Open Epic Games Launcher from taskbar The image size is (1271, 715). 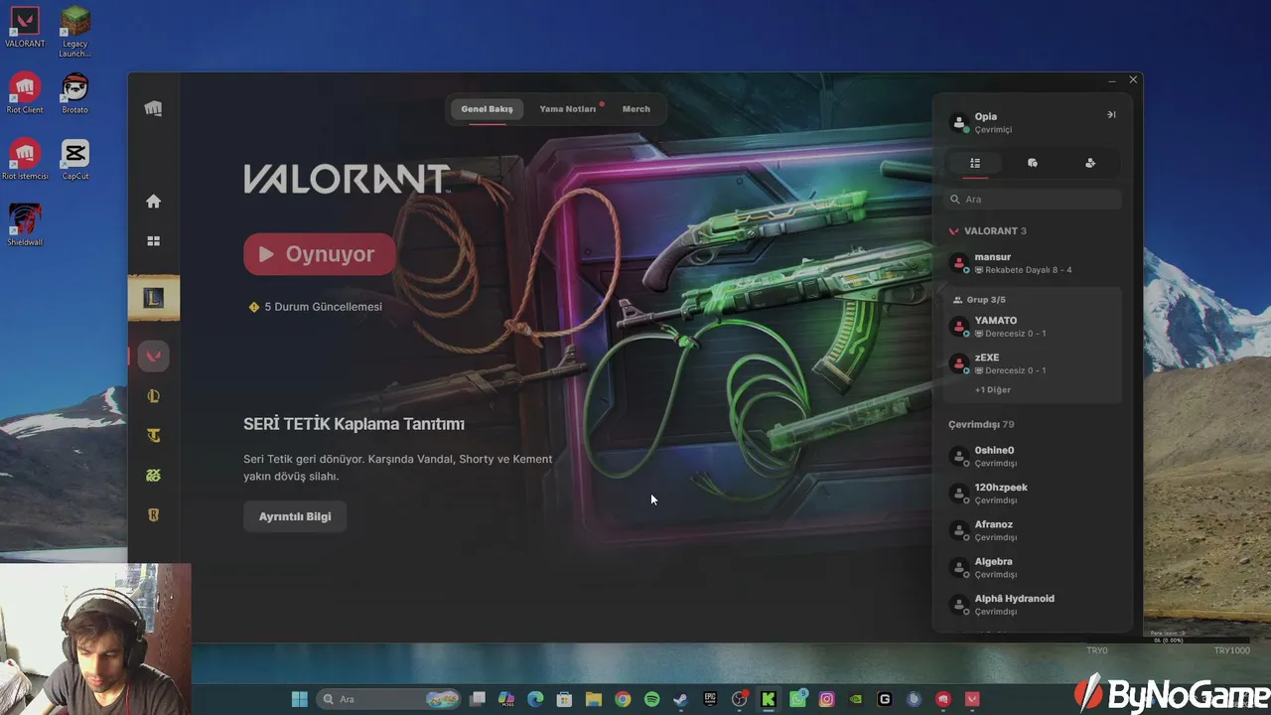pos(710,699)
